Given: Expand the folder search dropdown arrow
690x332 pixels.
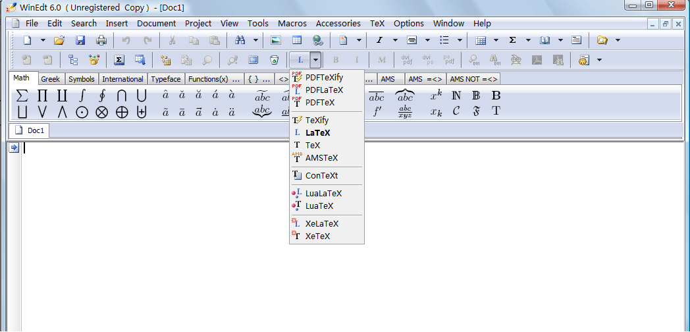Looking at the screenshot, I should tap(618, 40).
